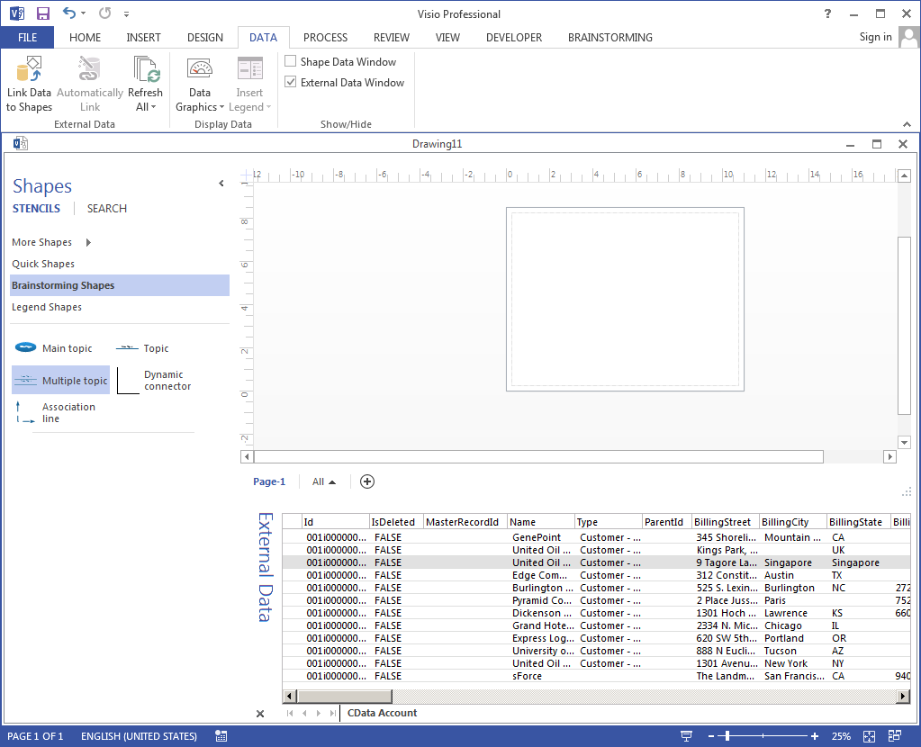Click the Refresh All icon

tap(145, 70)
